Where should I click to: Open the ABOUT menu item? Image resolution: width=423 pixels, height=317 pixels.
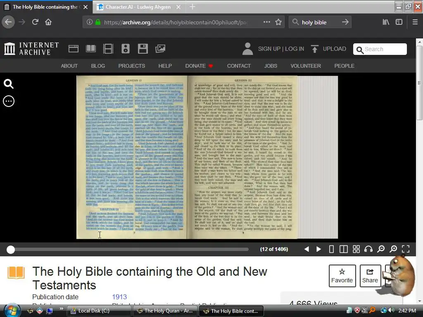coord(69,66)
